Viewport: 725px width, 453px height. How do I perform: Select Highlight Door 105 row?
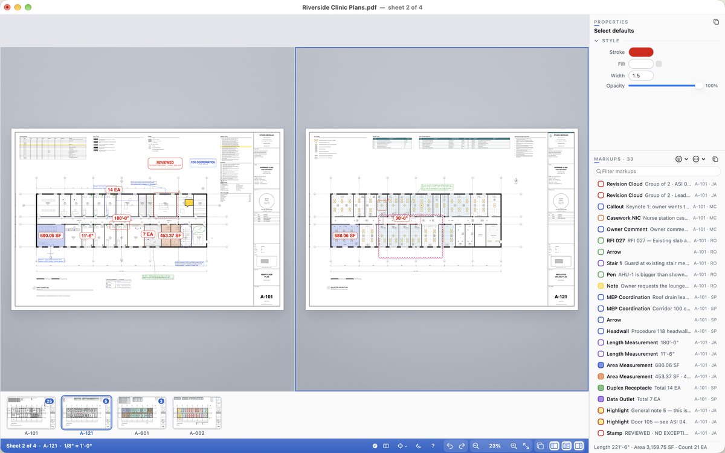pos(657,422)
